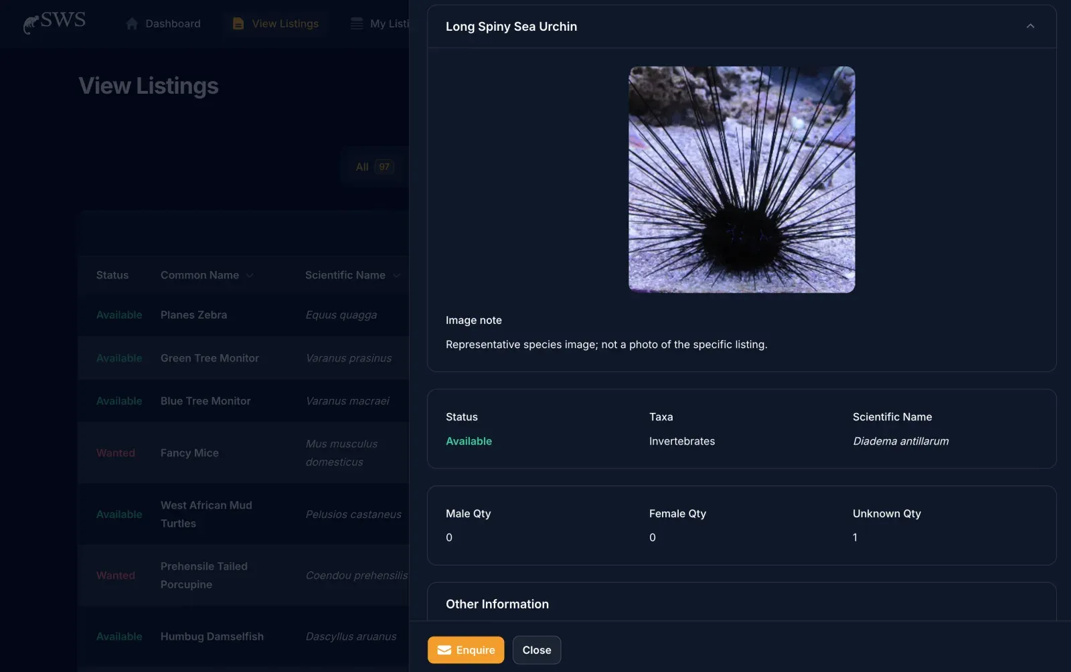Click the Wanted status for Prehensile Tailed Porcupine
Image resolution: width=1071 pixels, height=672 pixels.
(116, 575)
